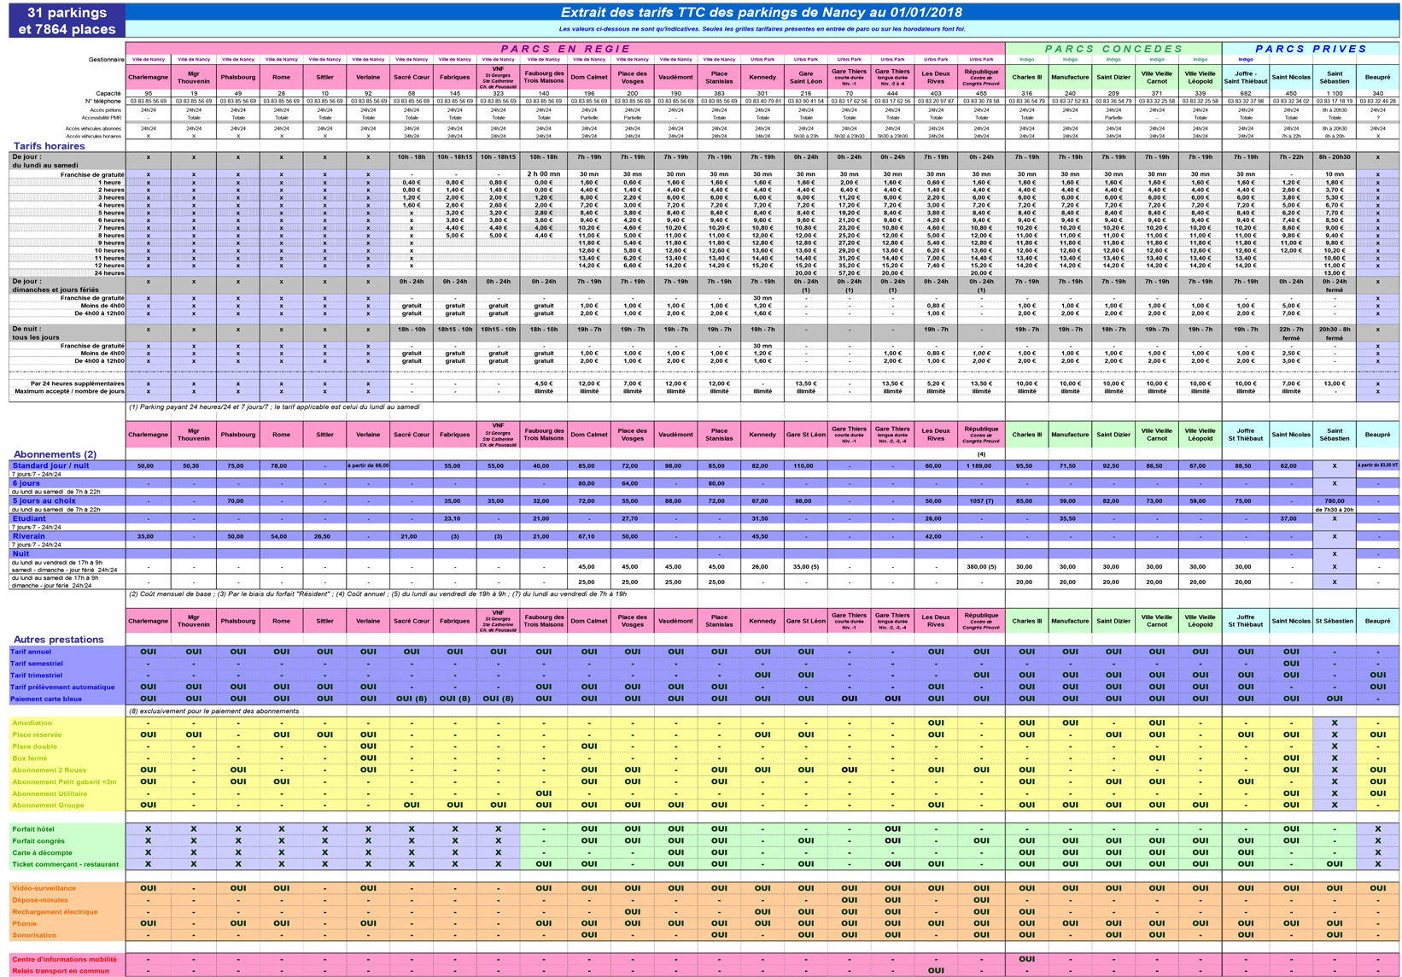1402x977 pixels.
Task: Click the "PARCS EN REGIE" section banner
Action: 565,49
